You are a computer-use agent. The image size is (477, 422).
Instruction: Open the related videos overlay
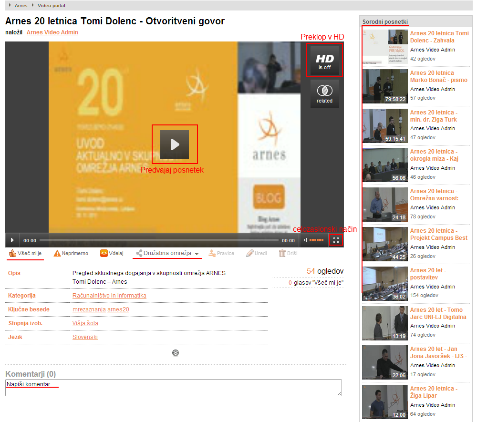[x=324, y=94]
